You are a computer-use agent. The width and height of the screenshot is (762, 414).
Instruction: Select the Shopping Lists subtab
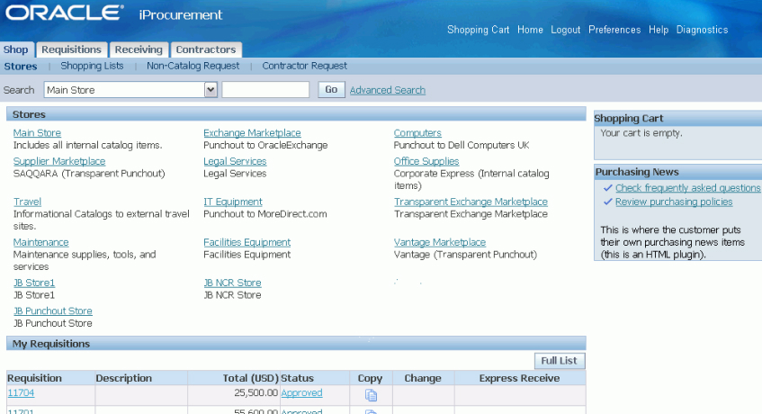92,66
